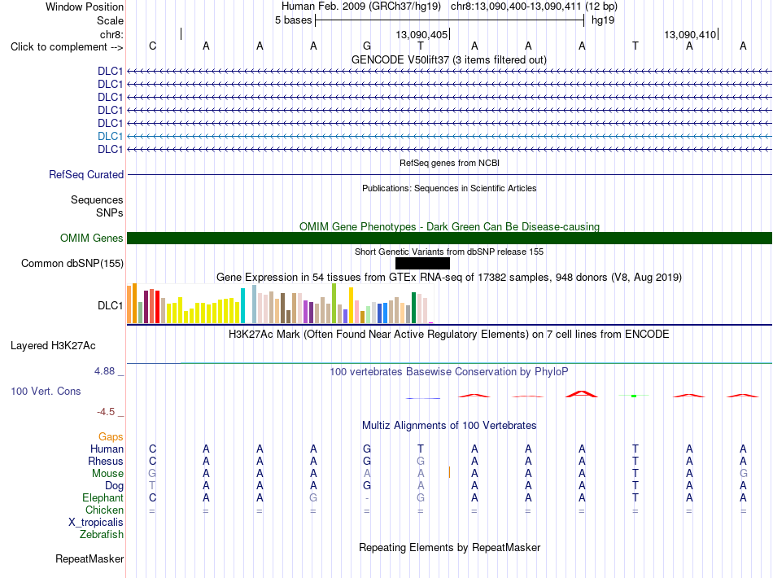Open the RefSeq Curated track label
773x578 pixels.
pos(86,174)
